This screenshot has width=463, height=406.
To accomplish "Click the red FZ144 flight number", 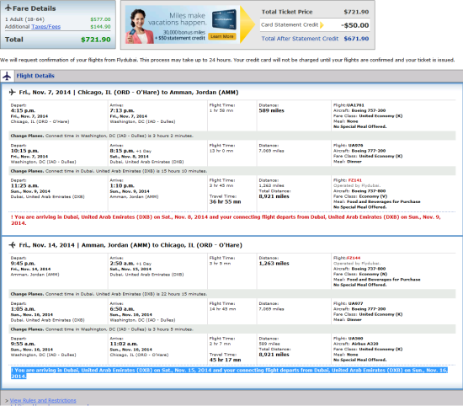I will [354, 258].
